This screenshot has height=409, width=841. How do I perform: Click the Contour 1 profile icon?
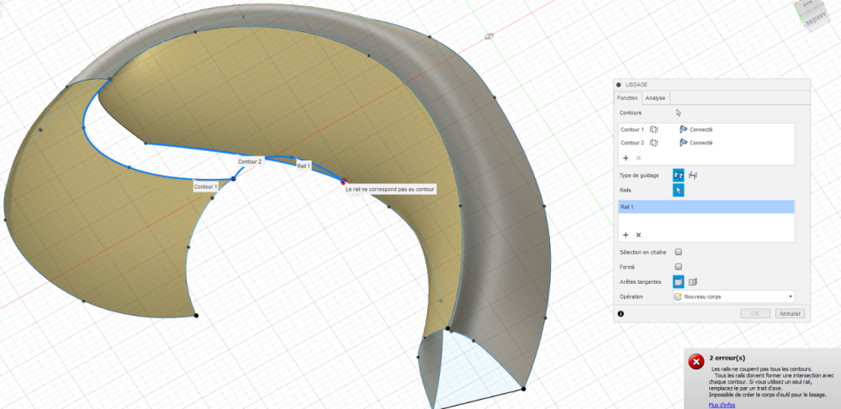tap(653, 129)
